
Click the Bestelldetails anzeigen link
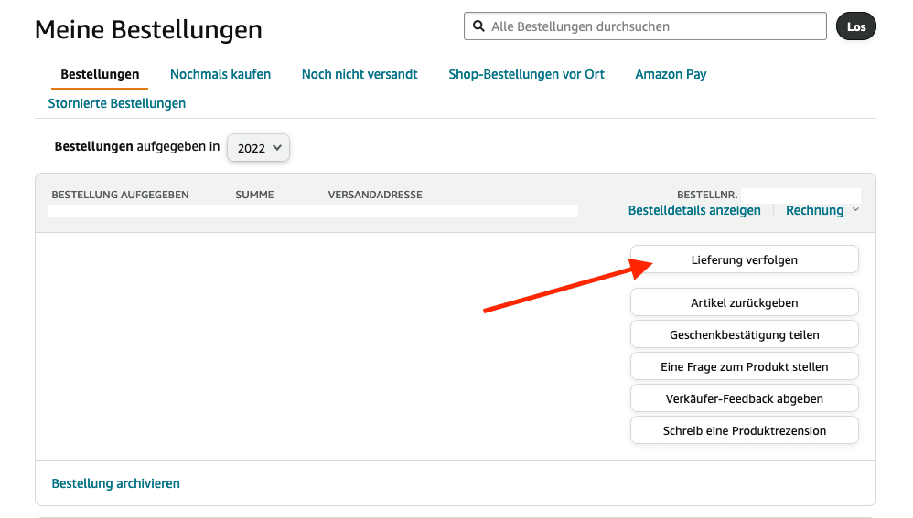click(x=694, y=210)
